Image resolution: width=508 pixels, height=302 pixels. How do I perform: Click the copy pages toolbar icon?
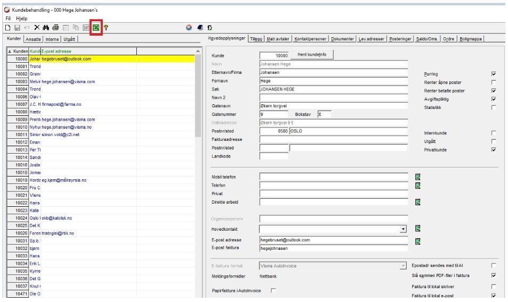(76, 28)
